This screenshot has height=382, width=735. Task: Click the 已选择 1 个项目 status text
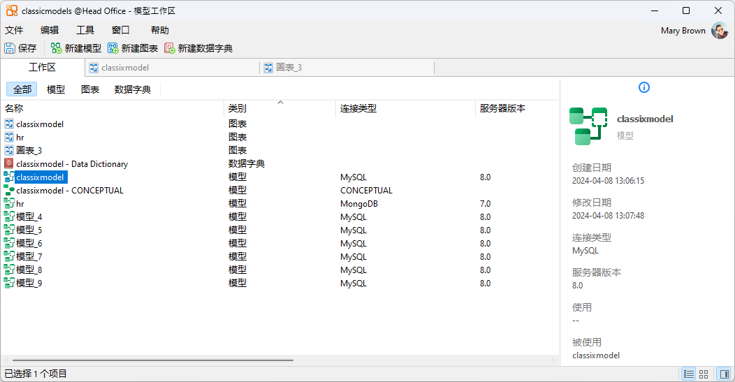point(36,374)
